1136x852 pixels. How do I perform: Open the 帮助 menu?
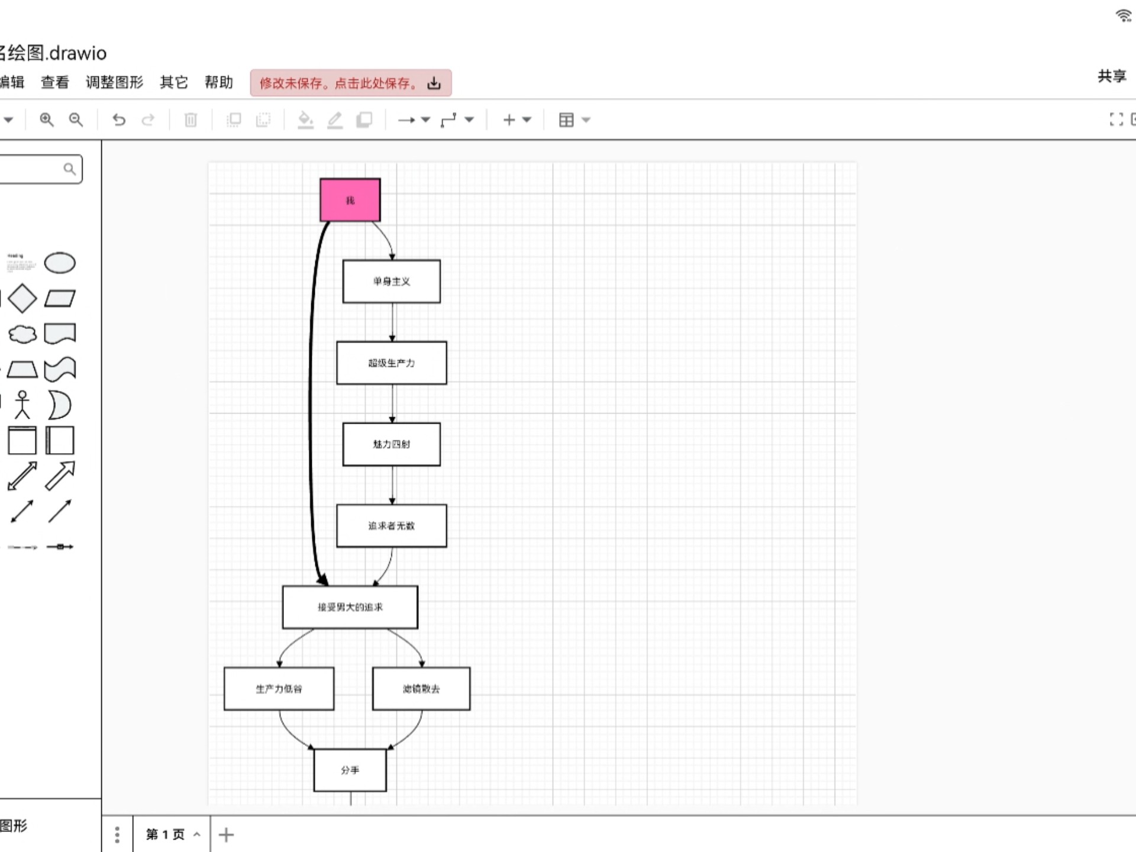(x=220, y=82)
